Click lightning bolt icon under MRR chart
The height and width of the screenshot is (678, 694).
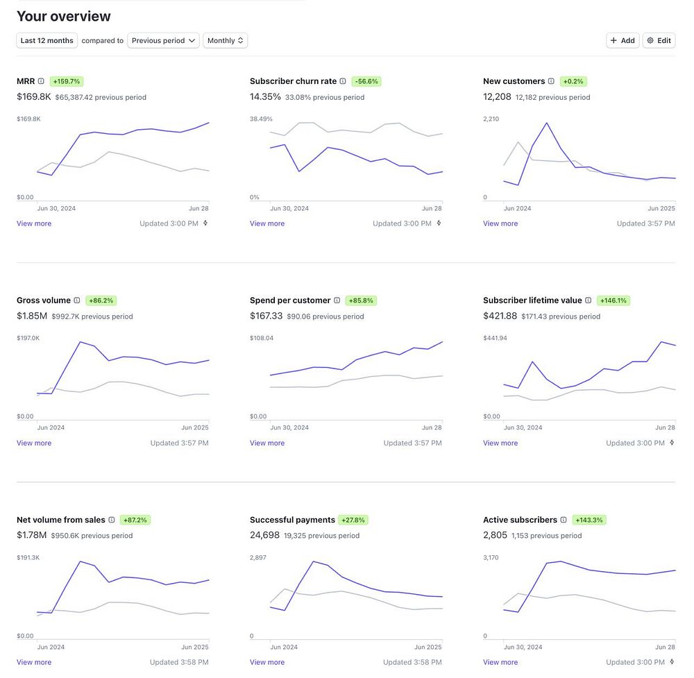click(x=205, y=223)
